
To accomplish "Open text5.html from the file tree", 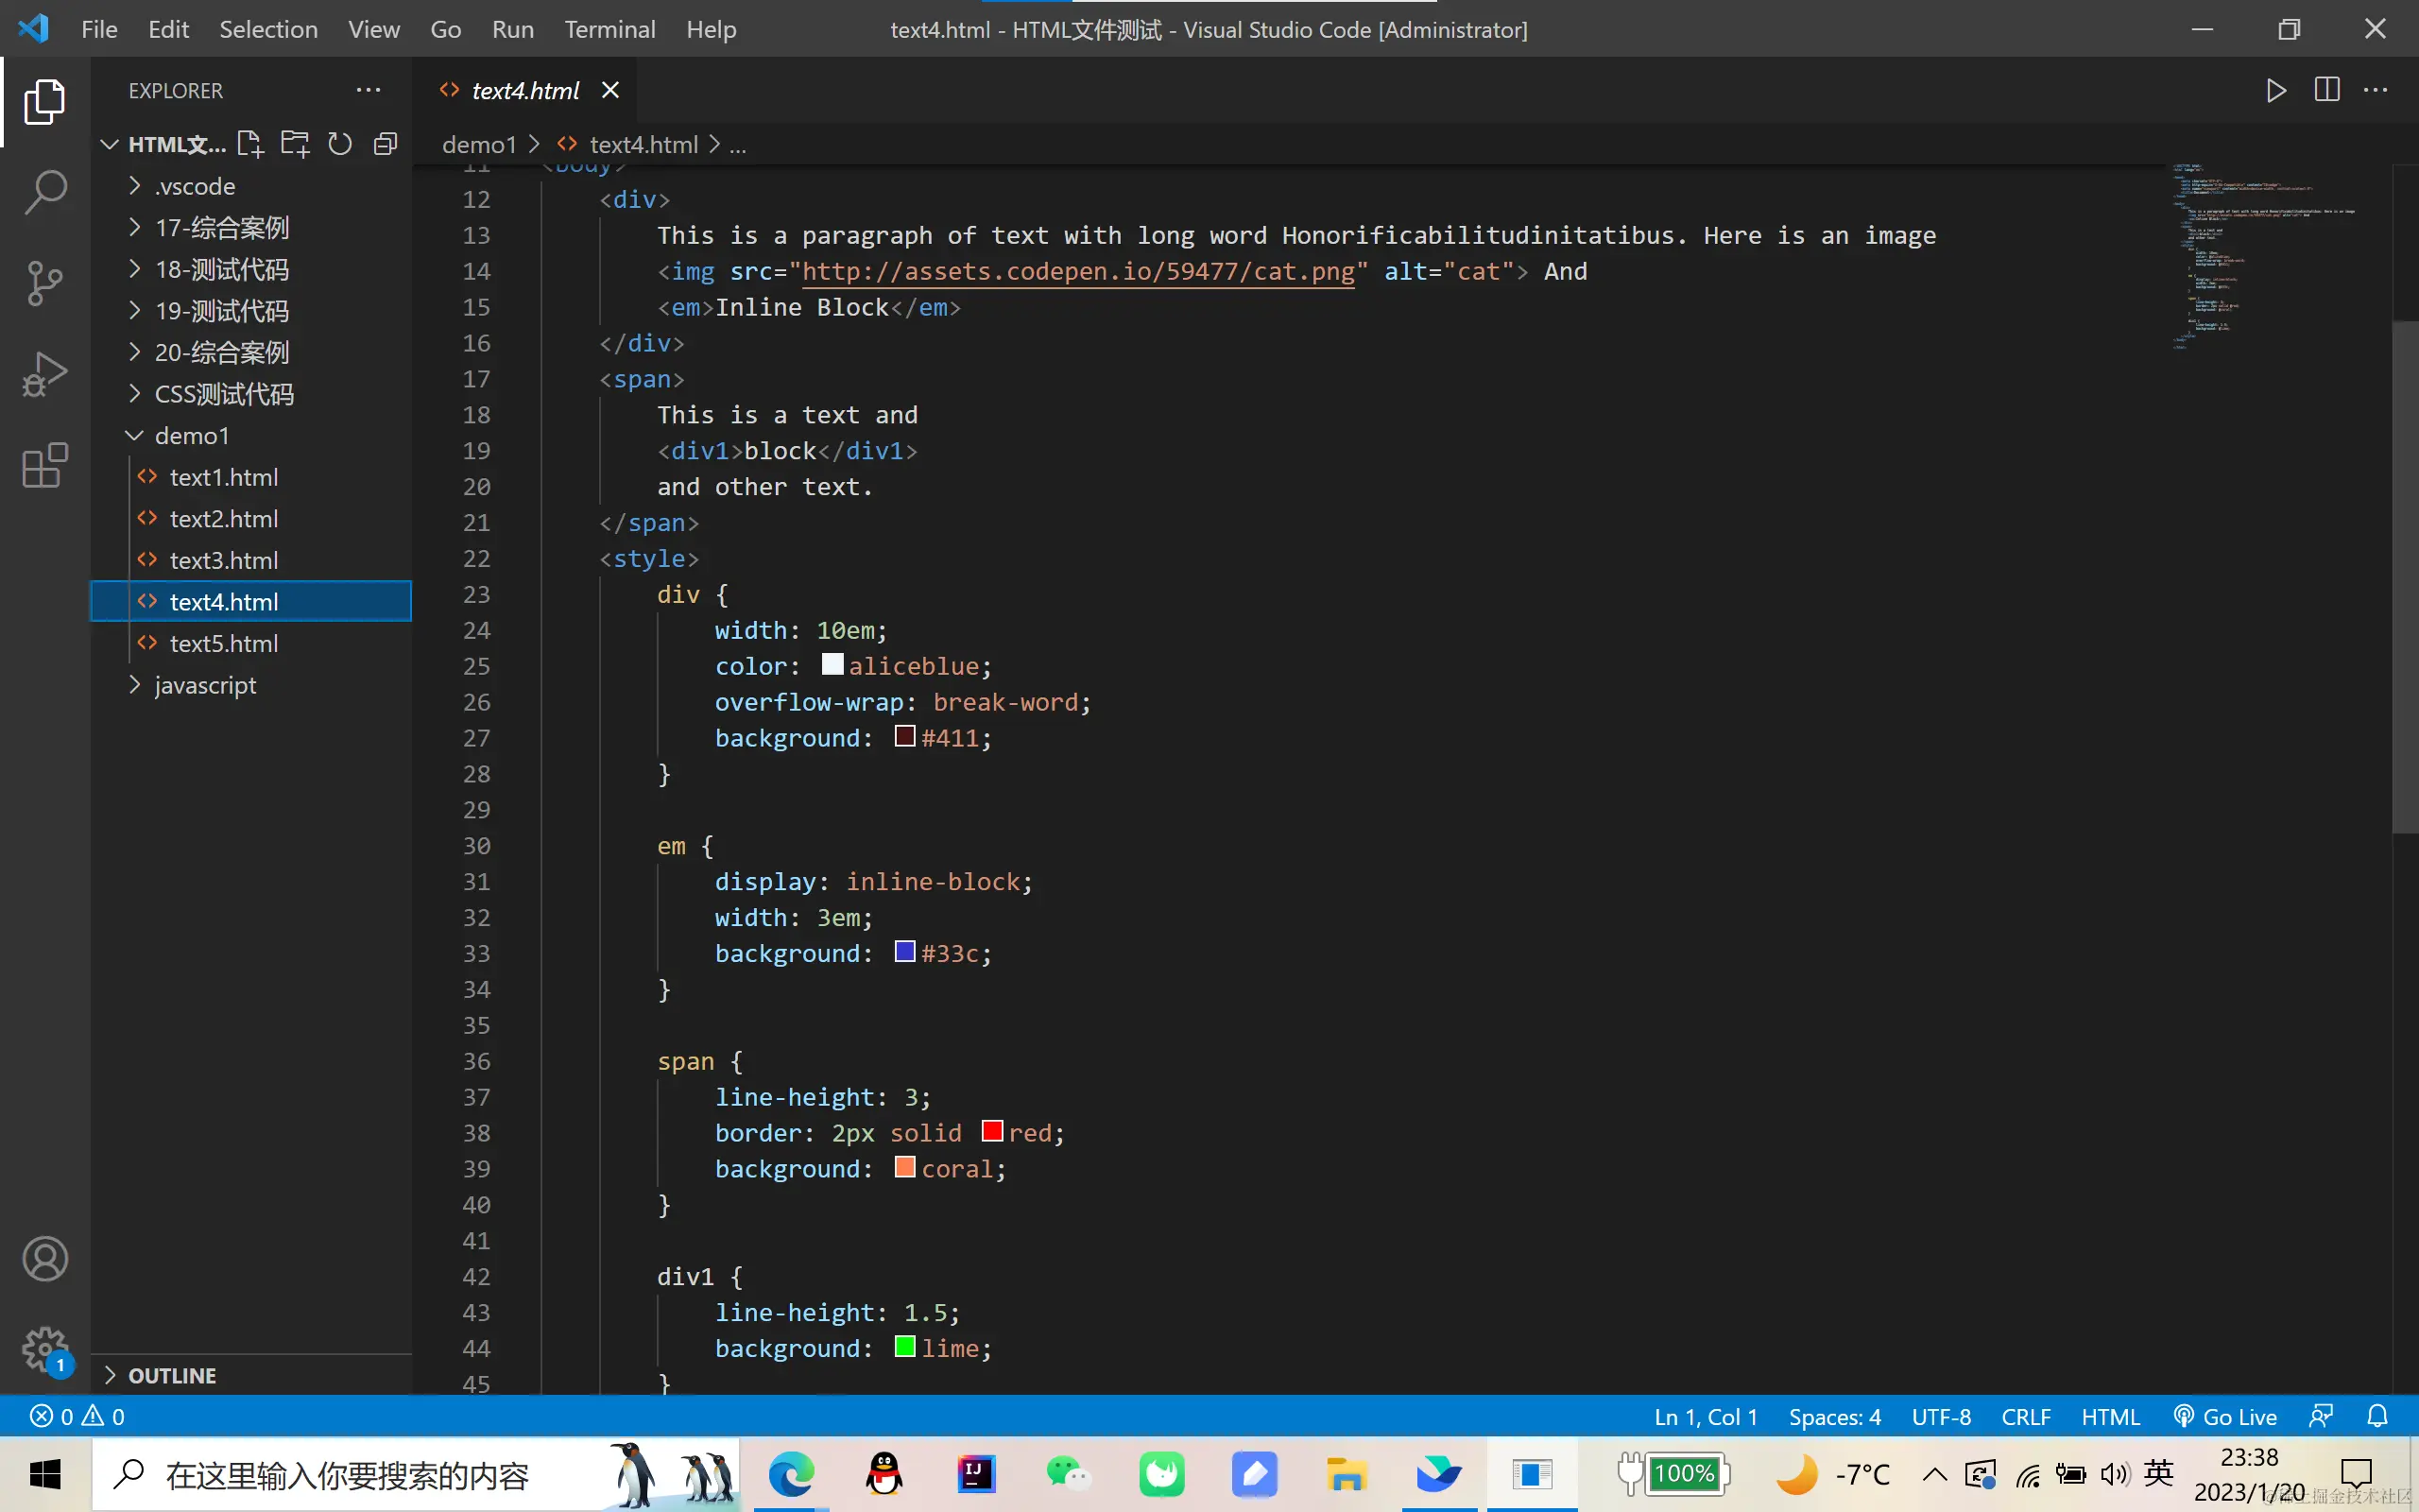I will [224, 644].
